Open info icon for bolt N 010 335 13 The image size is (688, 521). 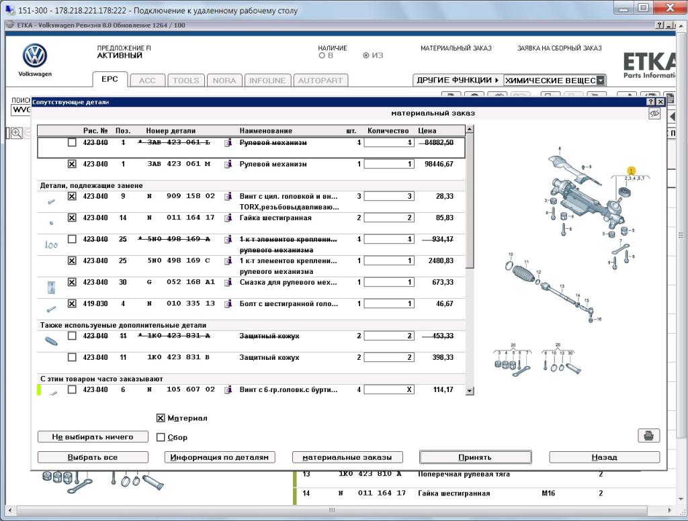228,304
